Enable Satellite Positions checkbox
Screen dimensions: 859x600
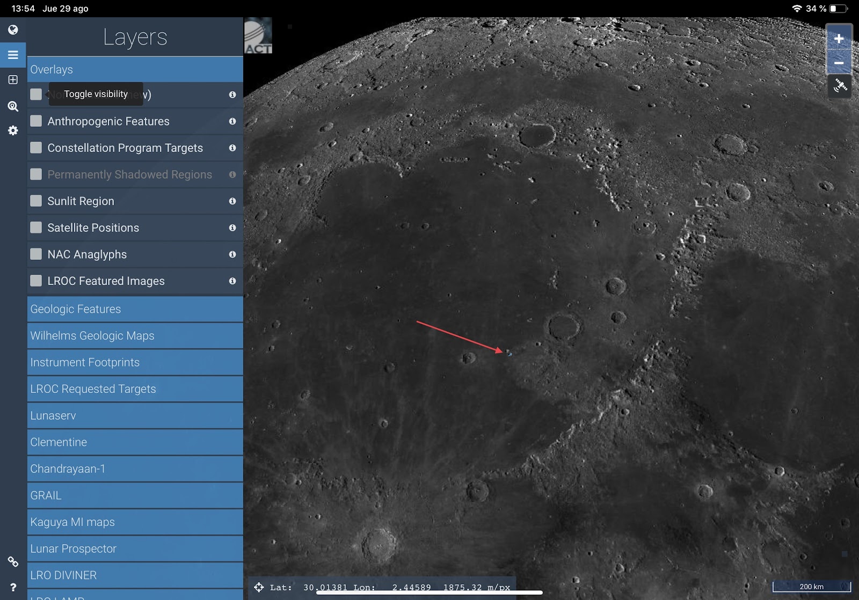[x=36, y=227]
